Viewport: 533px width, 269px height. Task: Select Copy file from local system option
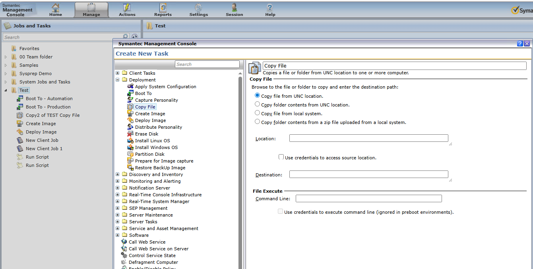[x=258, y=113]
